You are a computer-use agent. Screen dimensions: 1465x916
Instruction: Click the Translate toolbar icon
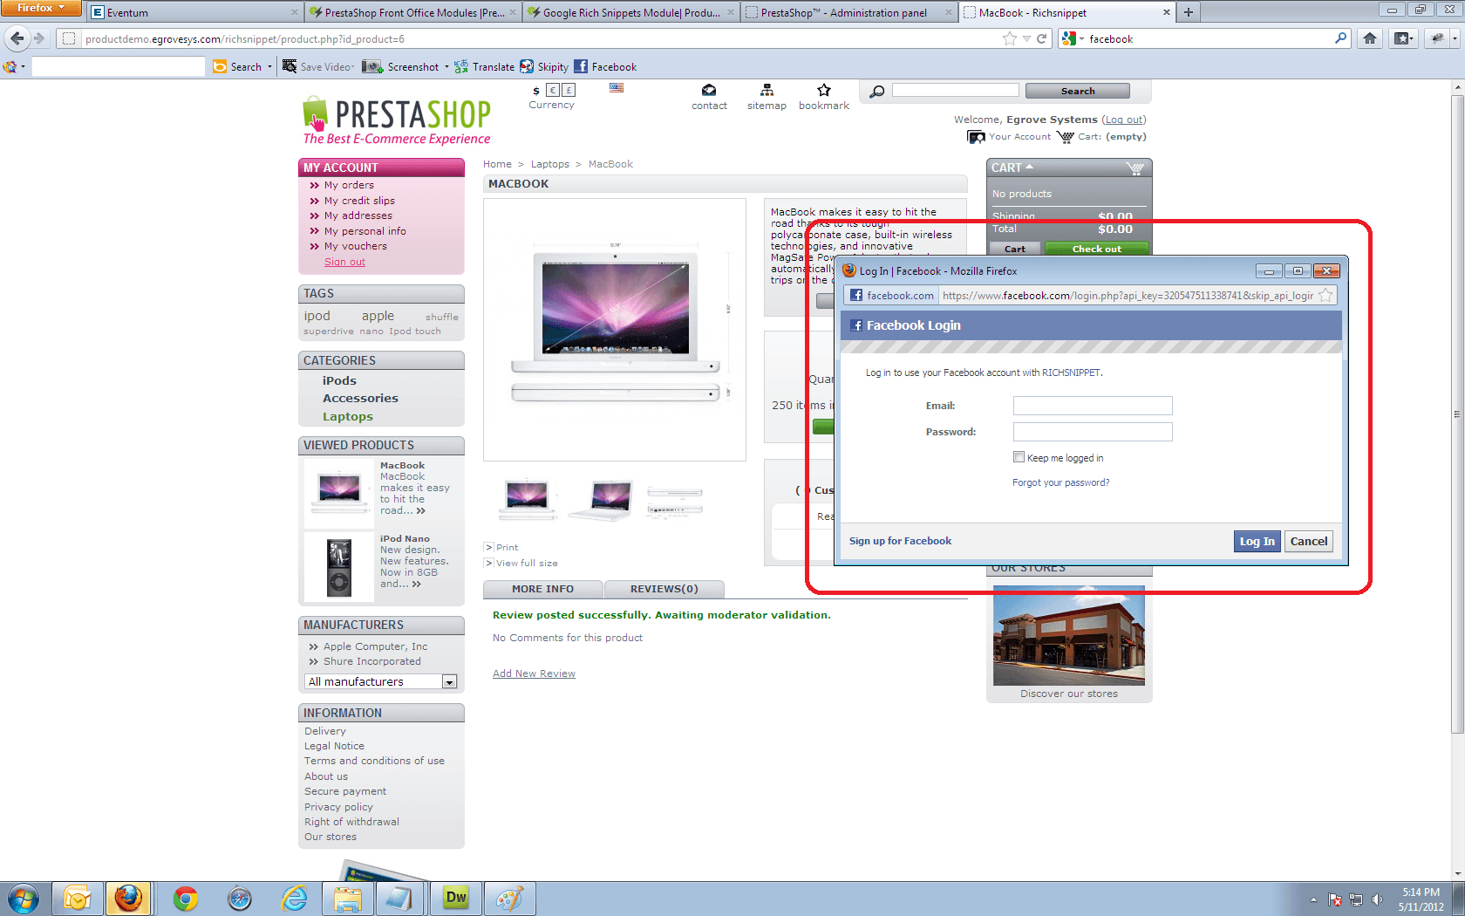pos(461,66)
